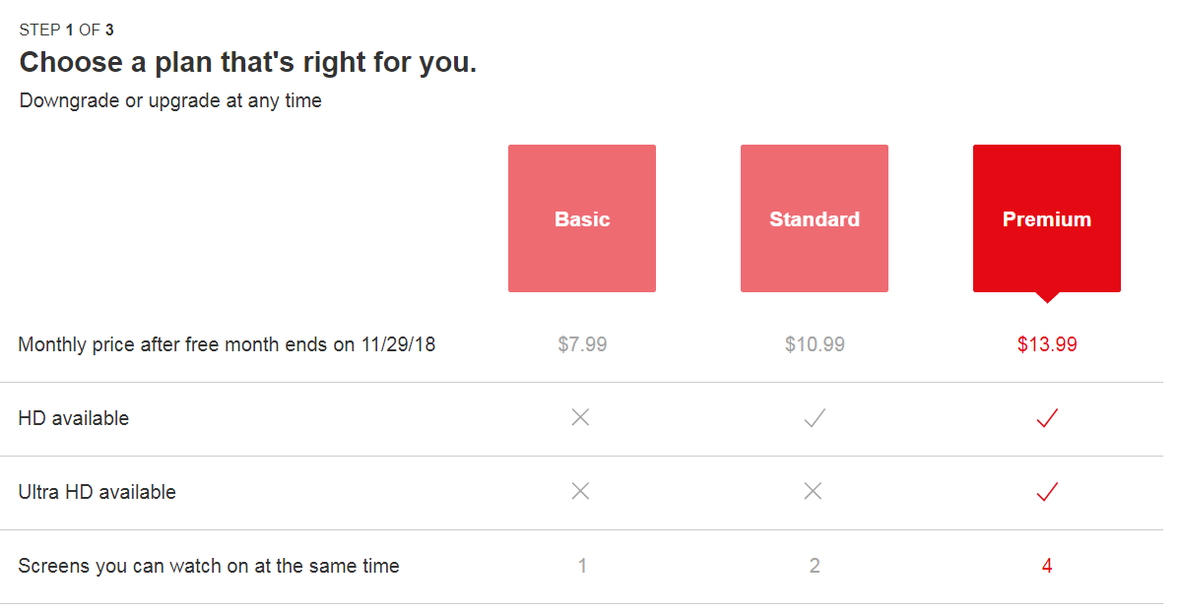
Task: Click the Basic Ultra HD X icon
Action: pos(580,491)
